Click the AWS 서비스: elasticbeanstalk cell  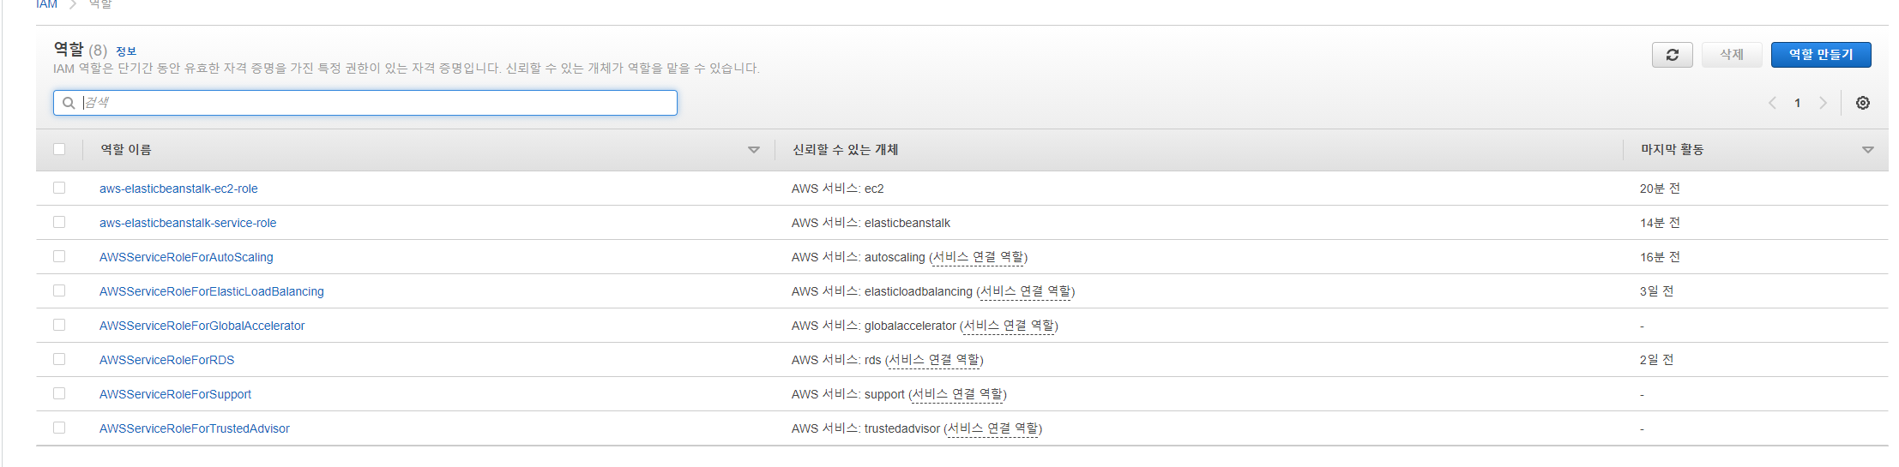[x=871, y=223]
